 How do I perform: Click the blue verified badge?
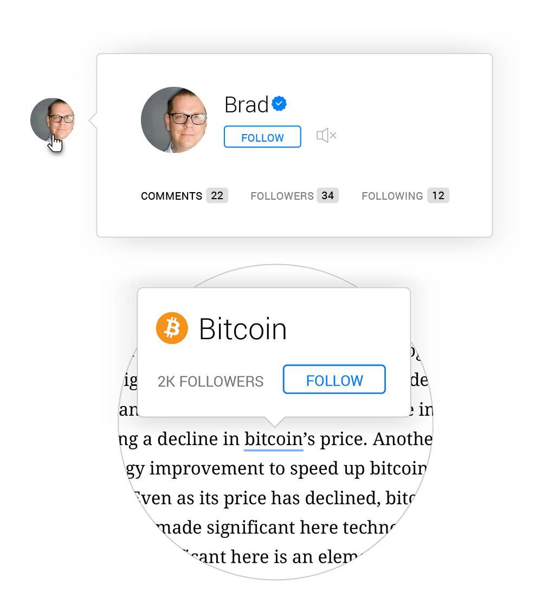pos(279,104)
